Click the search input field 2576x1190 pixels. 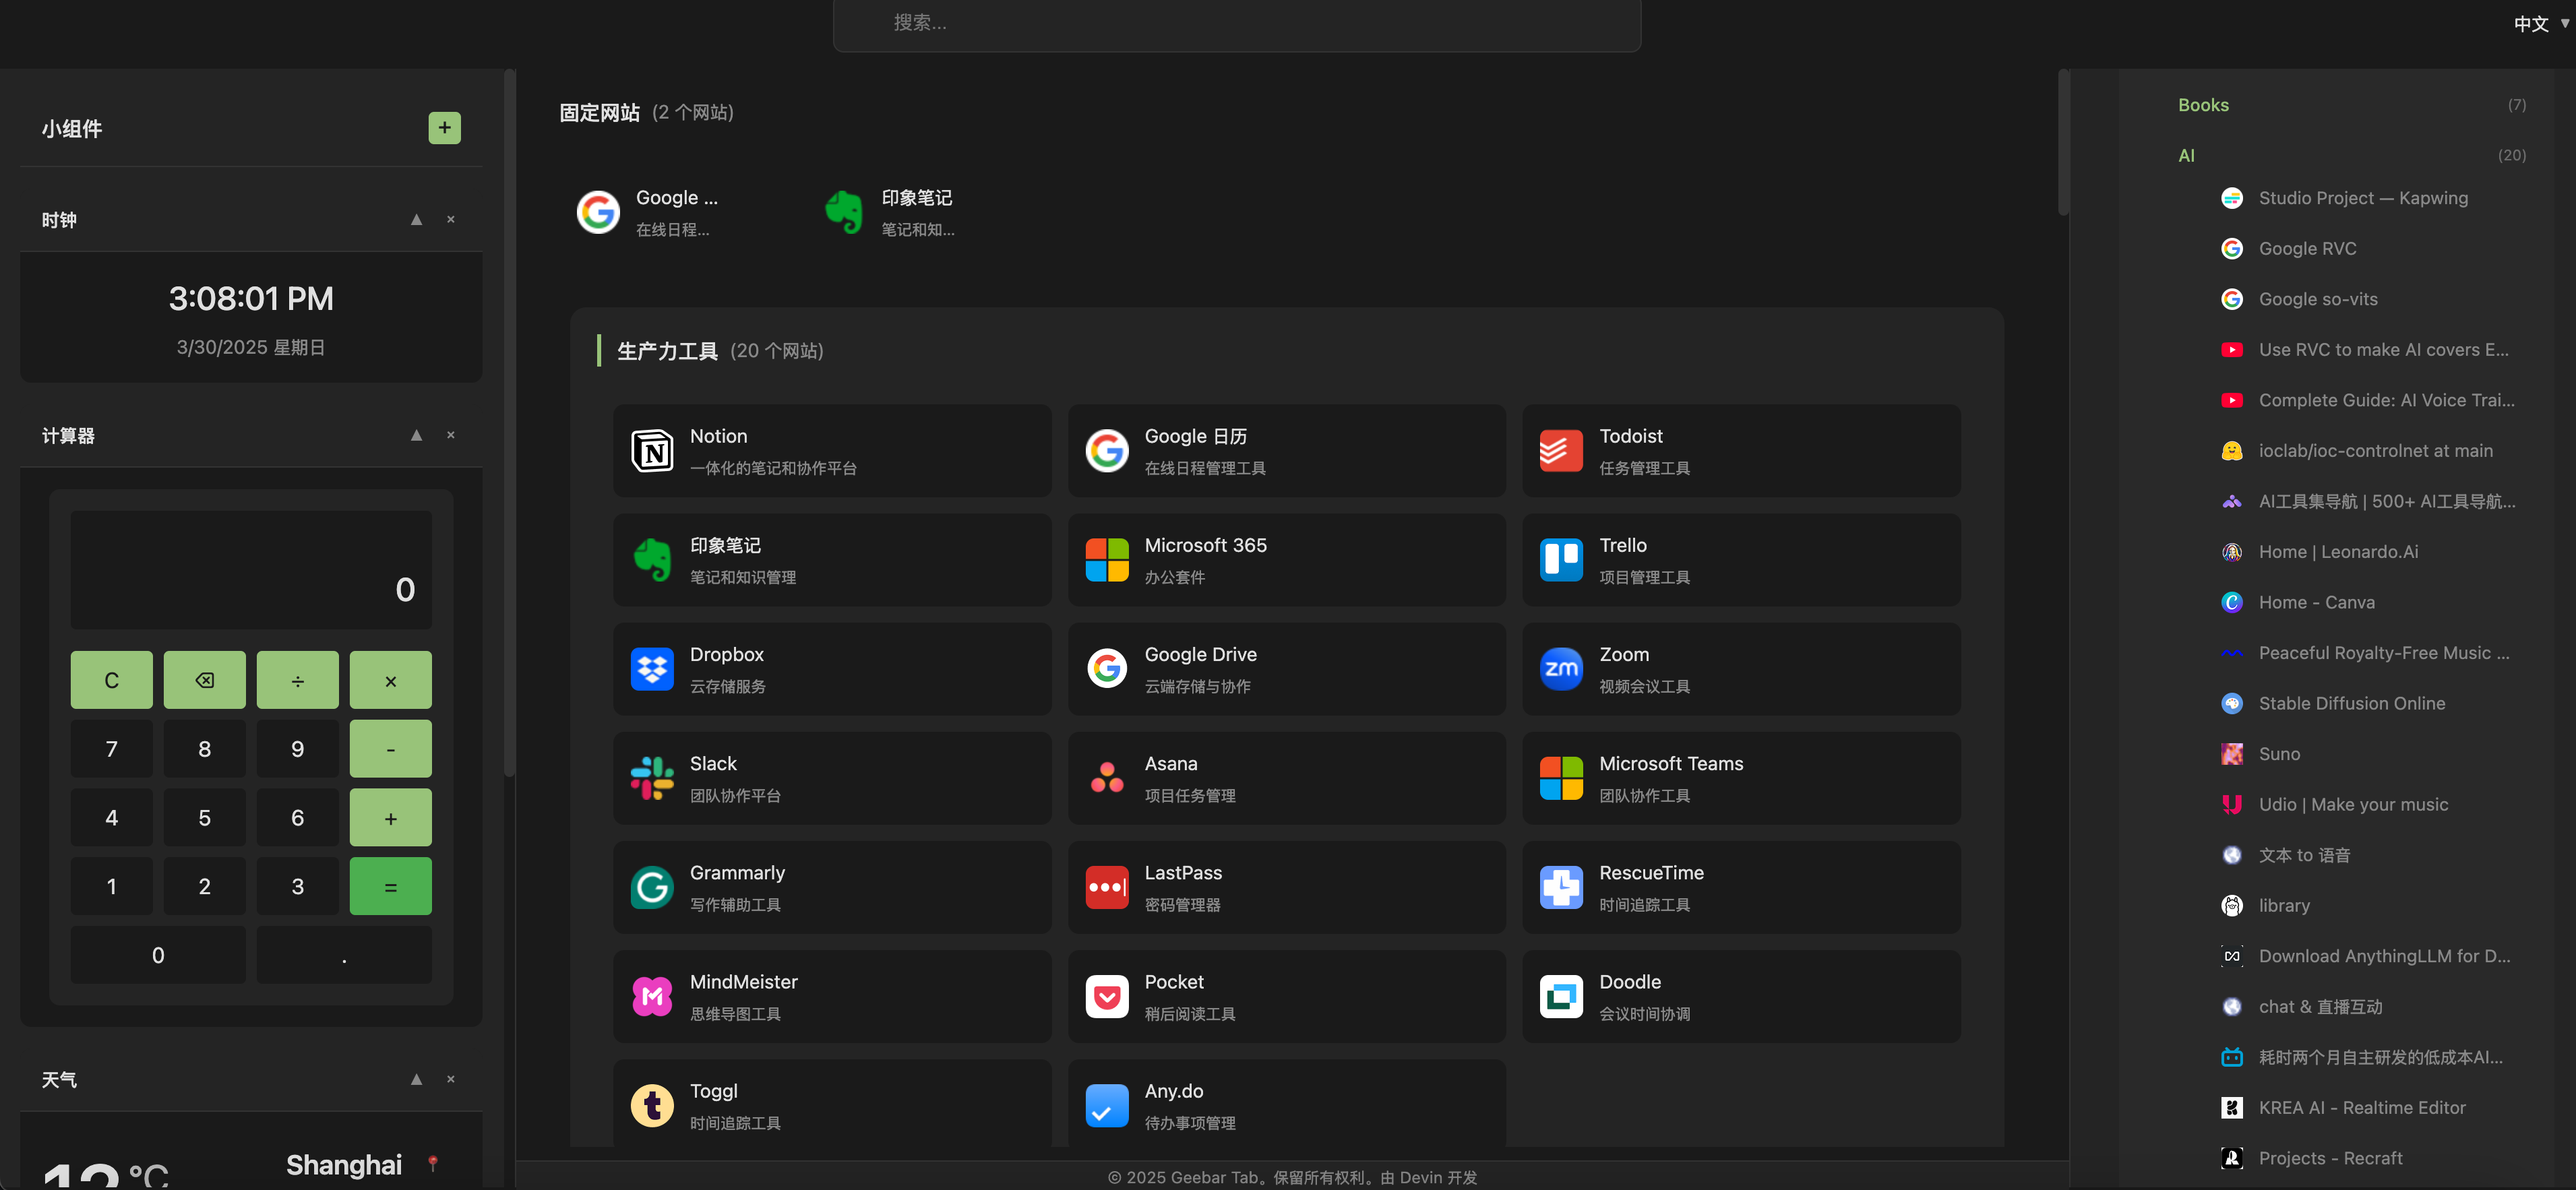(1236, 23)
